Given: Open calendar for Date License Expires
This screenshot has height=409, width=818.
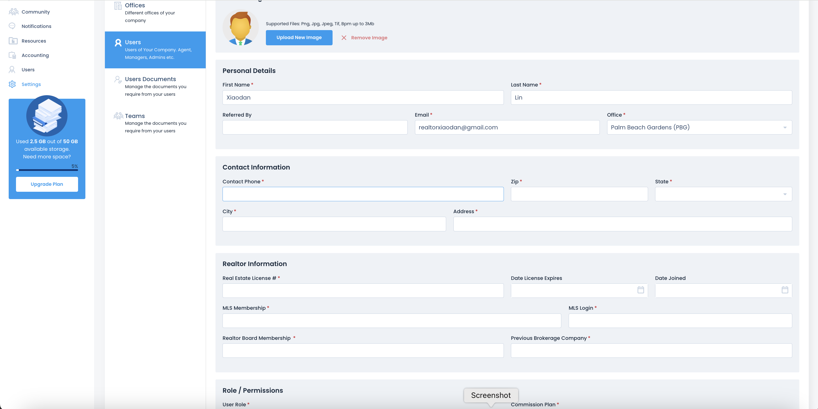Looking at the screenshot, I should click(x=640, y=290).
